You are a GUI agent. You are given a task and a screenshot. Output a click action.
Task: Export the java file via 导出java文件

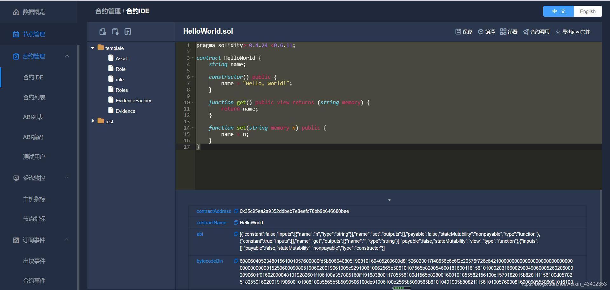click(x=573, y=31)
